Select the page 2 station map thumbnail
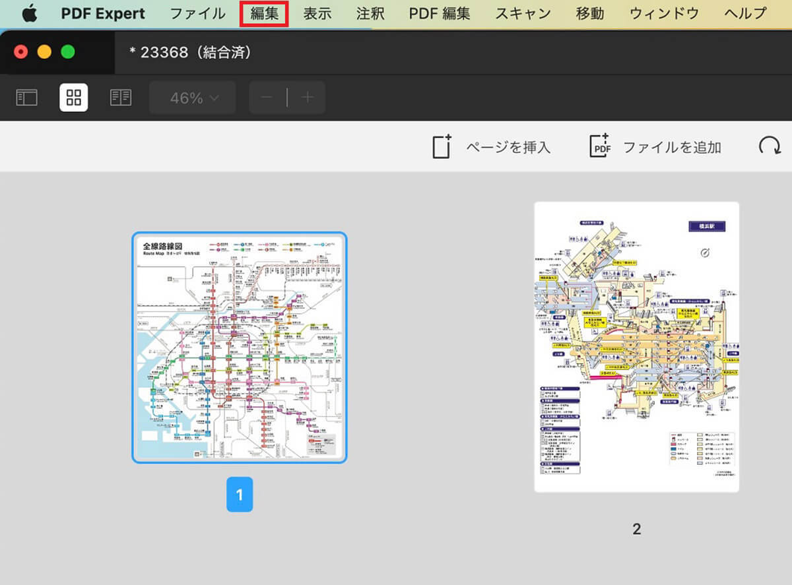Screen dimensions: 792x585 [x=636, y=347]
